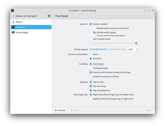165x126 pixels.
Task: Select the Touchpad settings page
Action: point(31,27)
